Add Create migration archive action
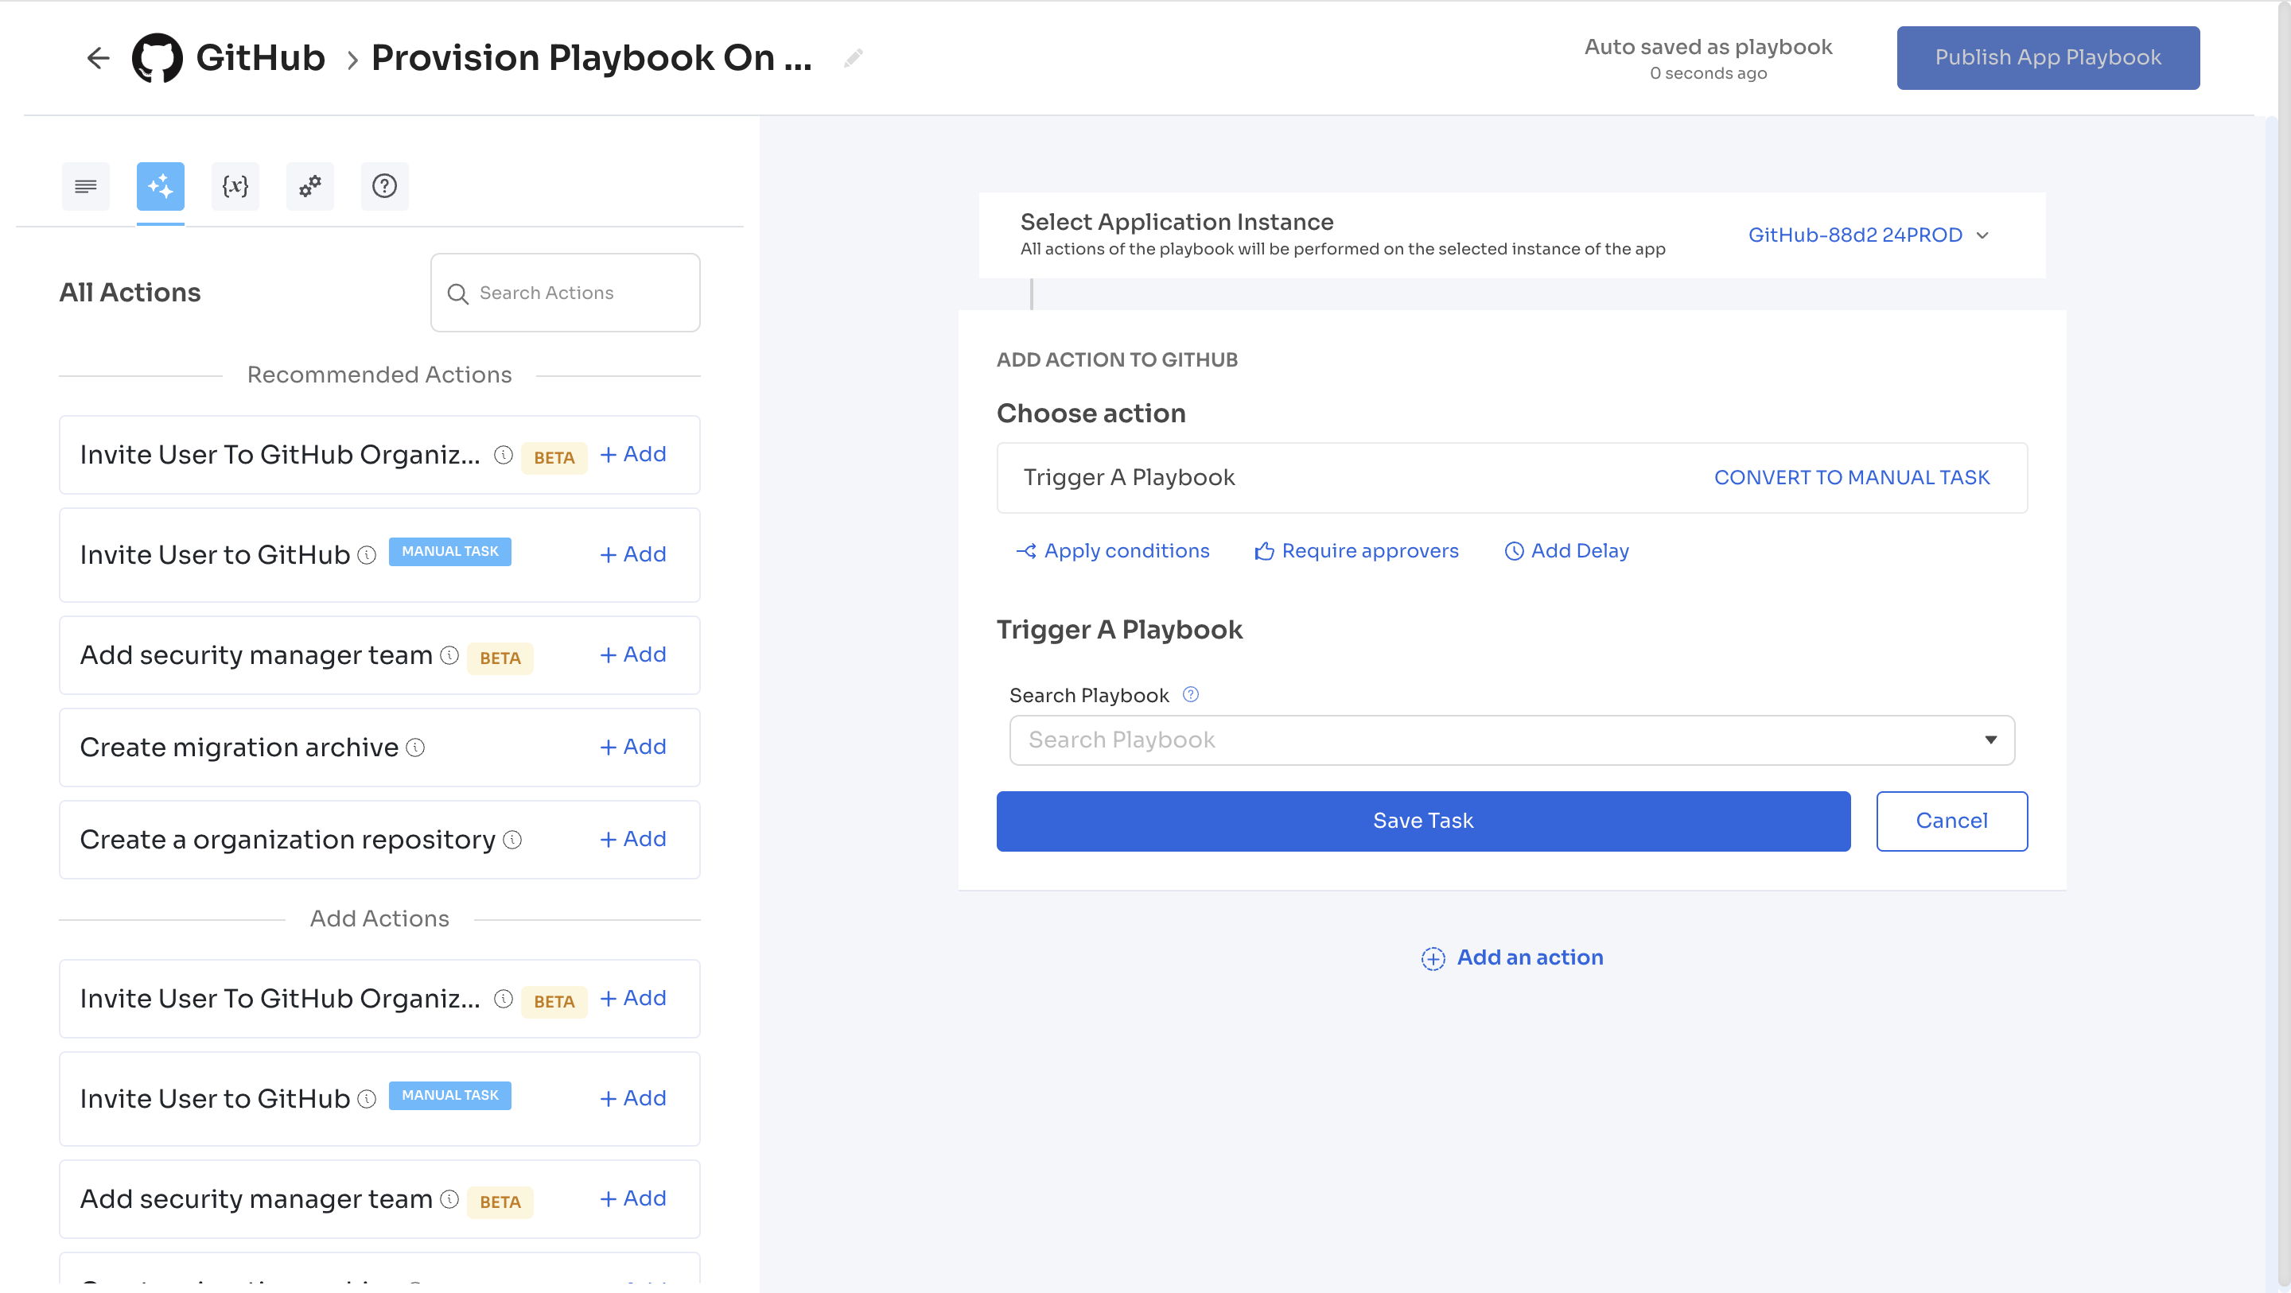Screen dimensions: 2291x1293 pyautogui.click(x=632, y=747)
